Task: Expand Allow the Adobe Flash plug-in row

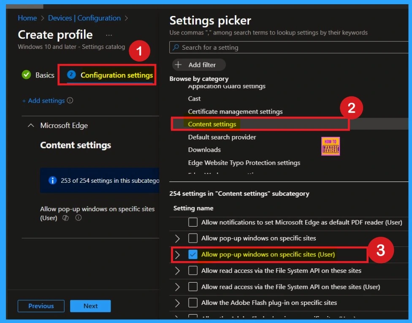Action: [177, 303]
